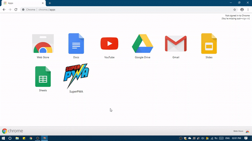Launch the SuperPWA app
This screenshot has width=252, height=141.
76,76
